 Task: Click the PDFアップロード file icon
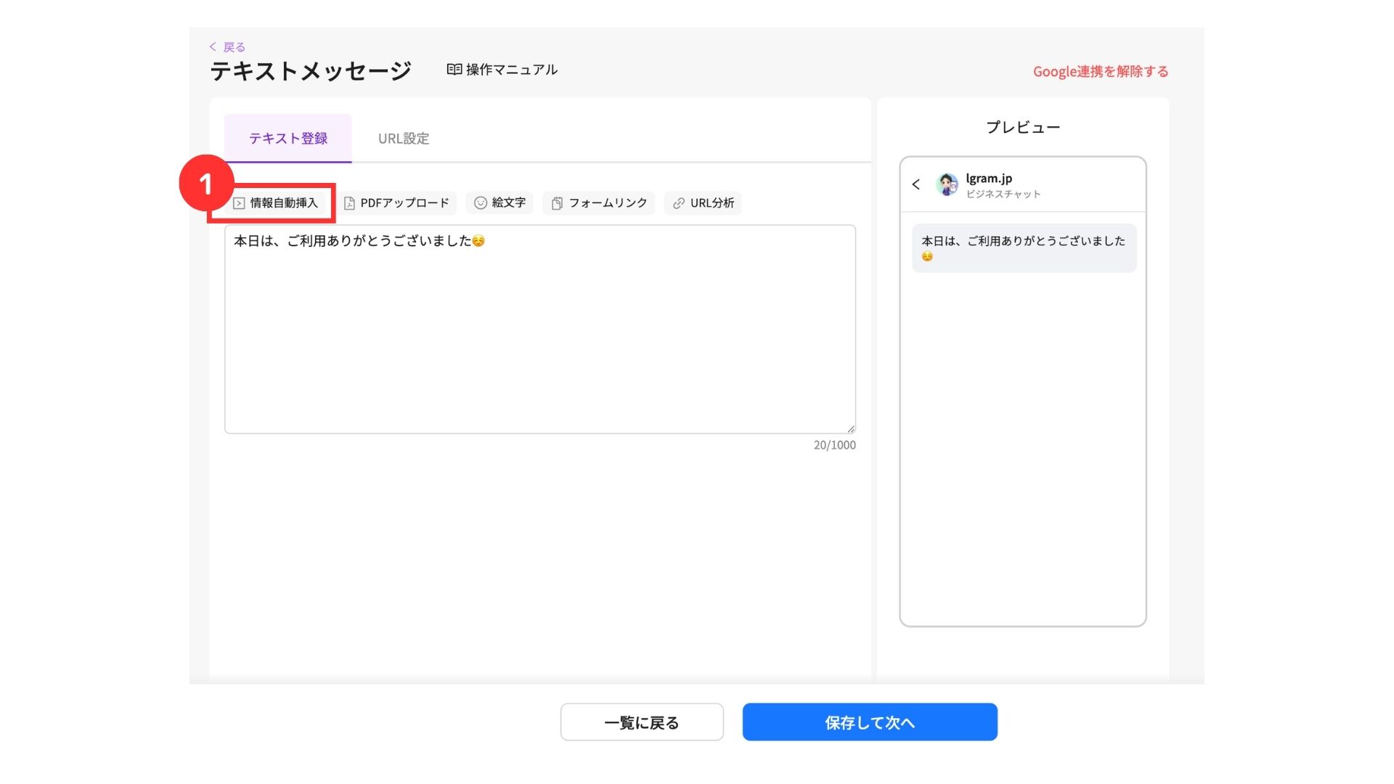coord(349,203)
